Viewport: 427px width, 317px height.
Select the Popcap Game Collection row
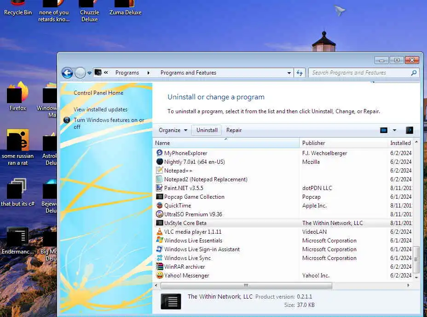(x=283, y=196)
